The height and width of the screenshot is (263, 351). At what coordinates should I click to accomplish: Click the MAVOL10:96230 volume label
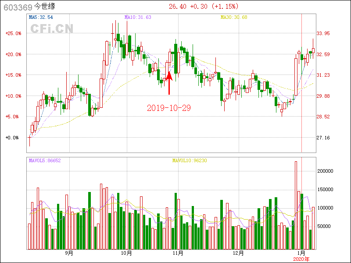coord(190,160)
